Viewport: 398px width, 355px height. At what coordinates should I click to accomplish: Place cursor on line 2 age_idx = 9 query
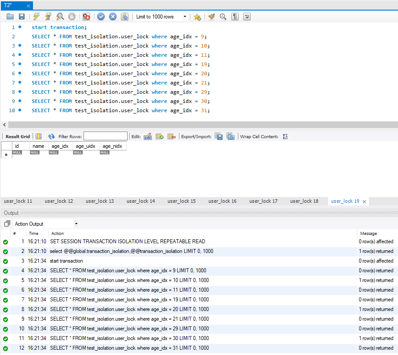point(119,37)
